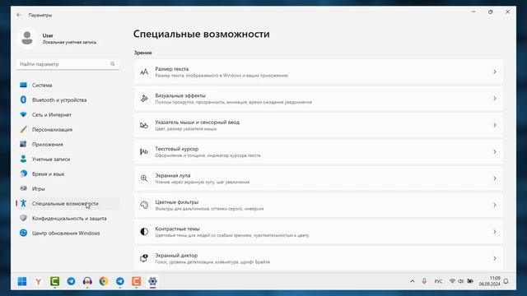
Task: Click the privacy shield icon
Action: coord(23,218)
